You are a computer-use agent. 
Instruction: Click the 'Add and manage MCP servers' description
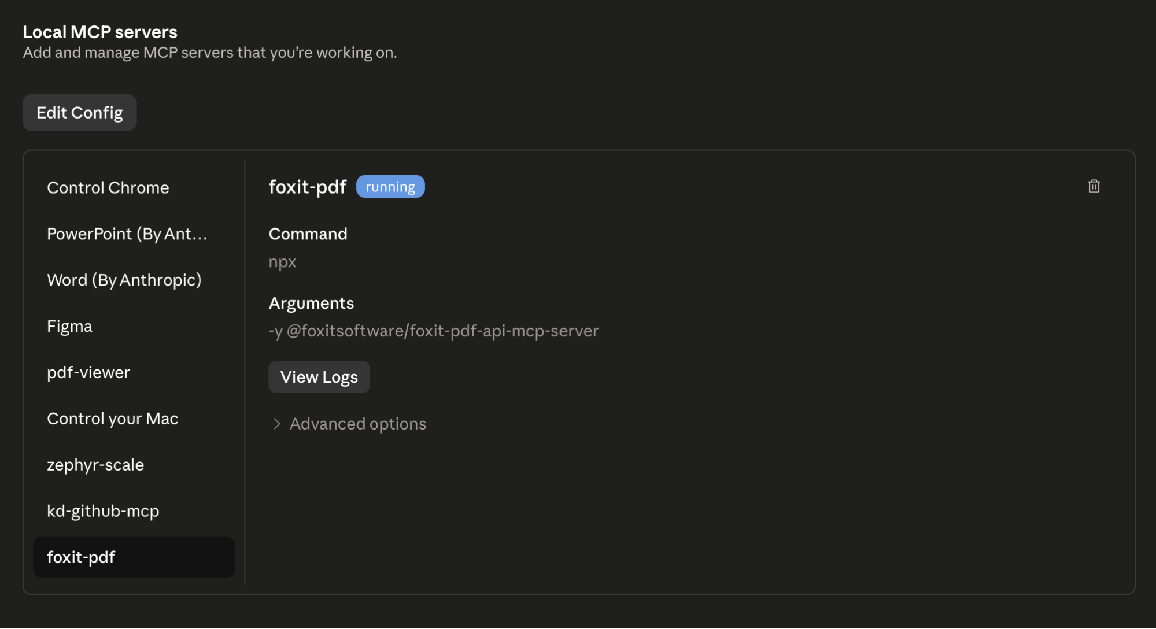coord(210,53)
